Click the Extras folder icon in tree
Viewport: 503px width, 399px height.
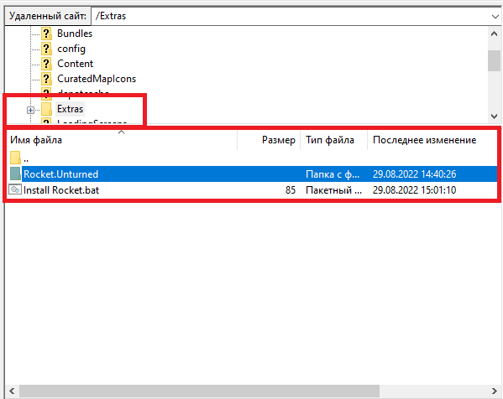[x=46, y=109]
